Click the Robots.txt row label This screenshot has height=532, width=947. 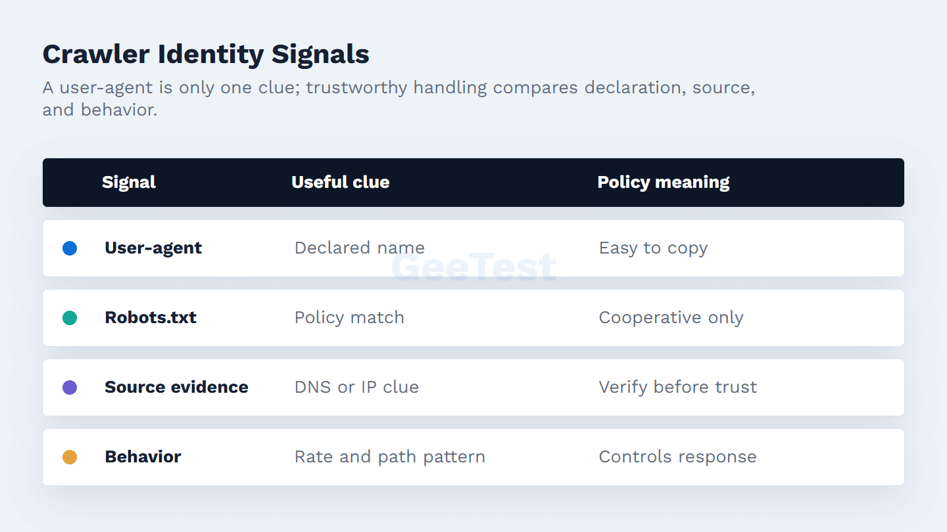pos(151,318)
